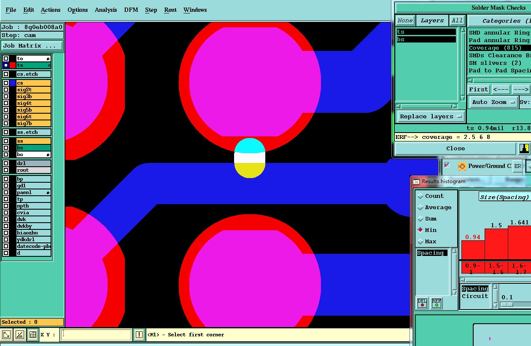Select Coverage (815) category row
Image resolution: width=531 pixels, height=346 pixels.
pos(499,48)
